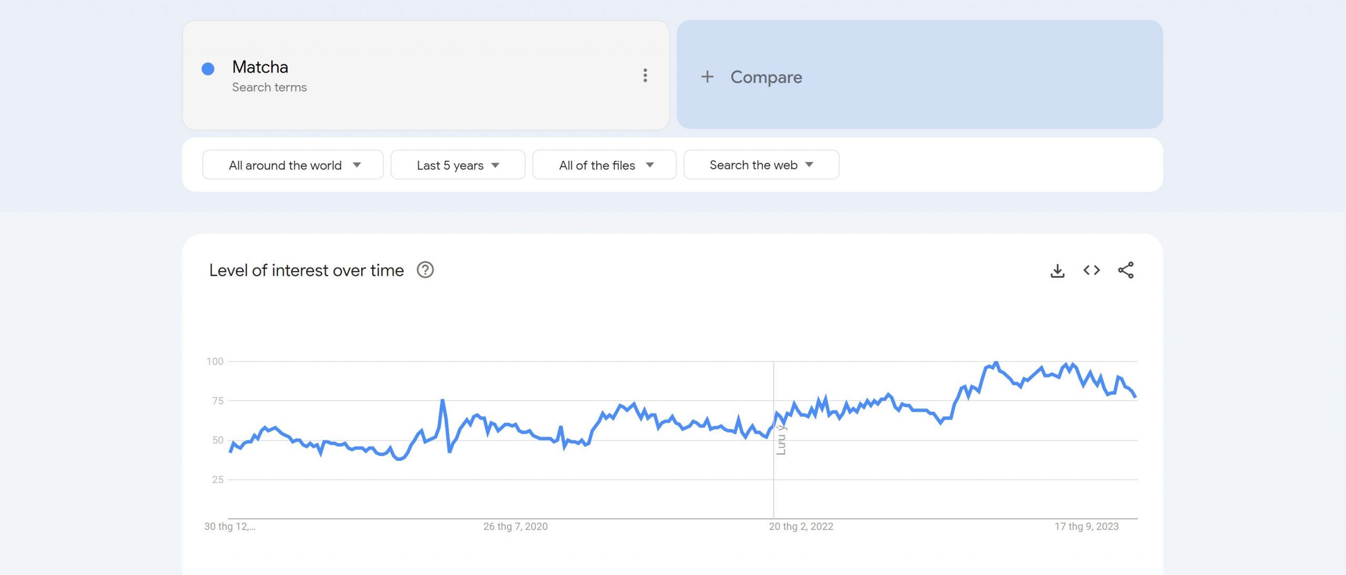Image resolution: width=1346 pixels, height=575 pixels.
Task: Click the Search terms label under Matcha
Action: pos(269,87)
